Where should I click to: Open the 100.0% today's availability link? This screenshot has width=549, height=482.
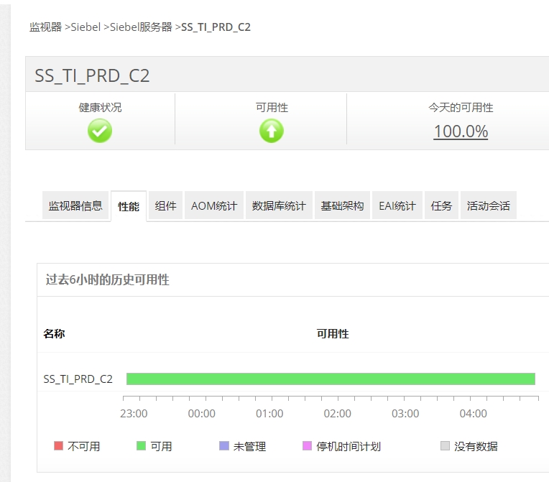click(461, 131)
